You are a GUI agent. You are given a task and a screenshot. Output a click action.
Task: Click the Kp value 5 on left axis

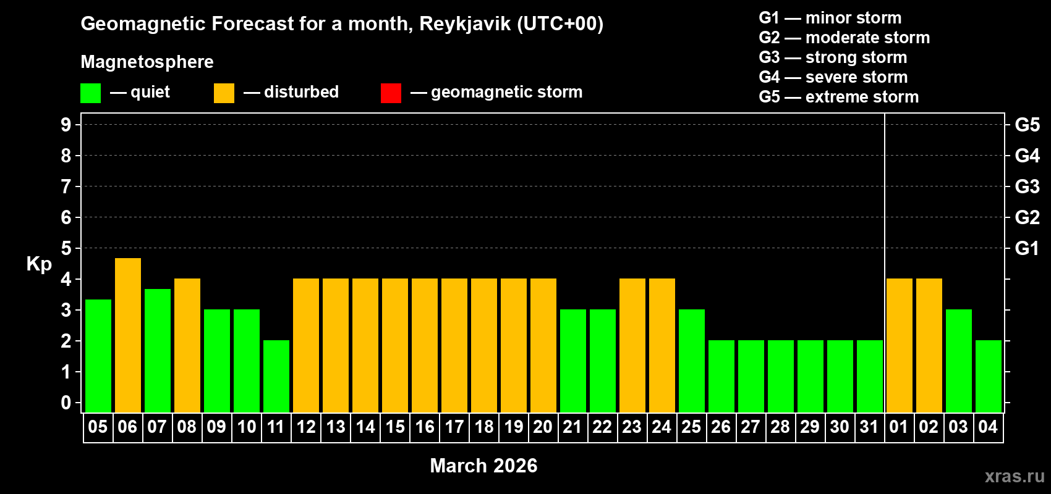[x=66, y=248]
